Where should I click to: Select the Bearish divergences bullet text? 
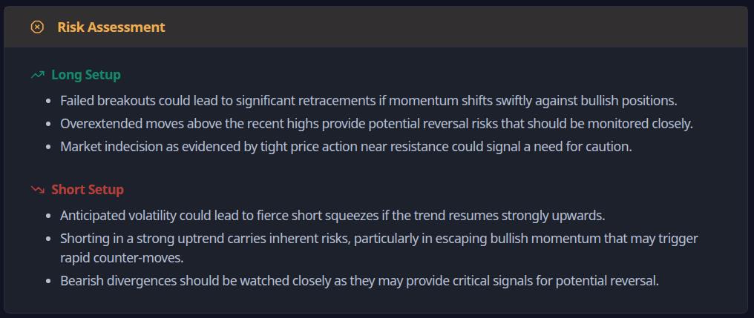359,281
